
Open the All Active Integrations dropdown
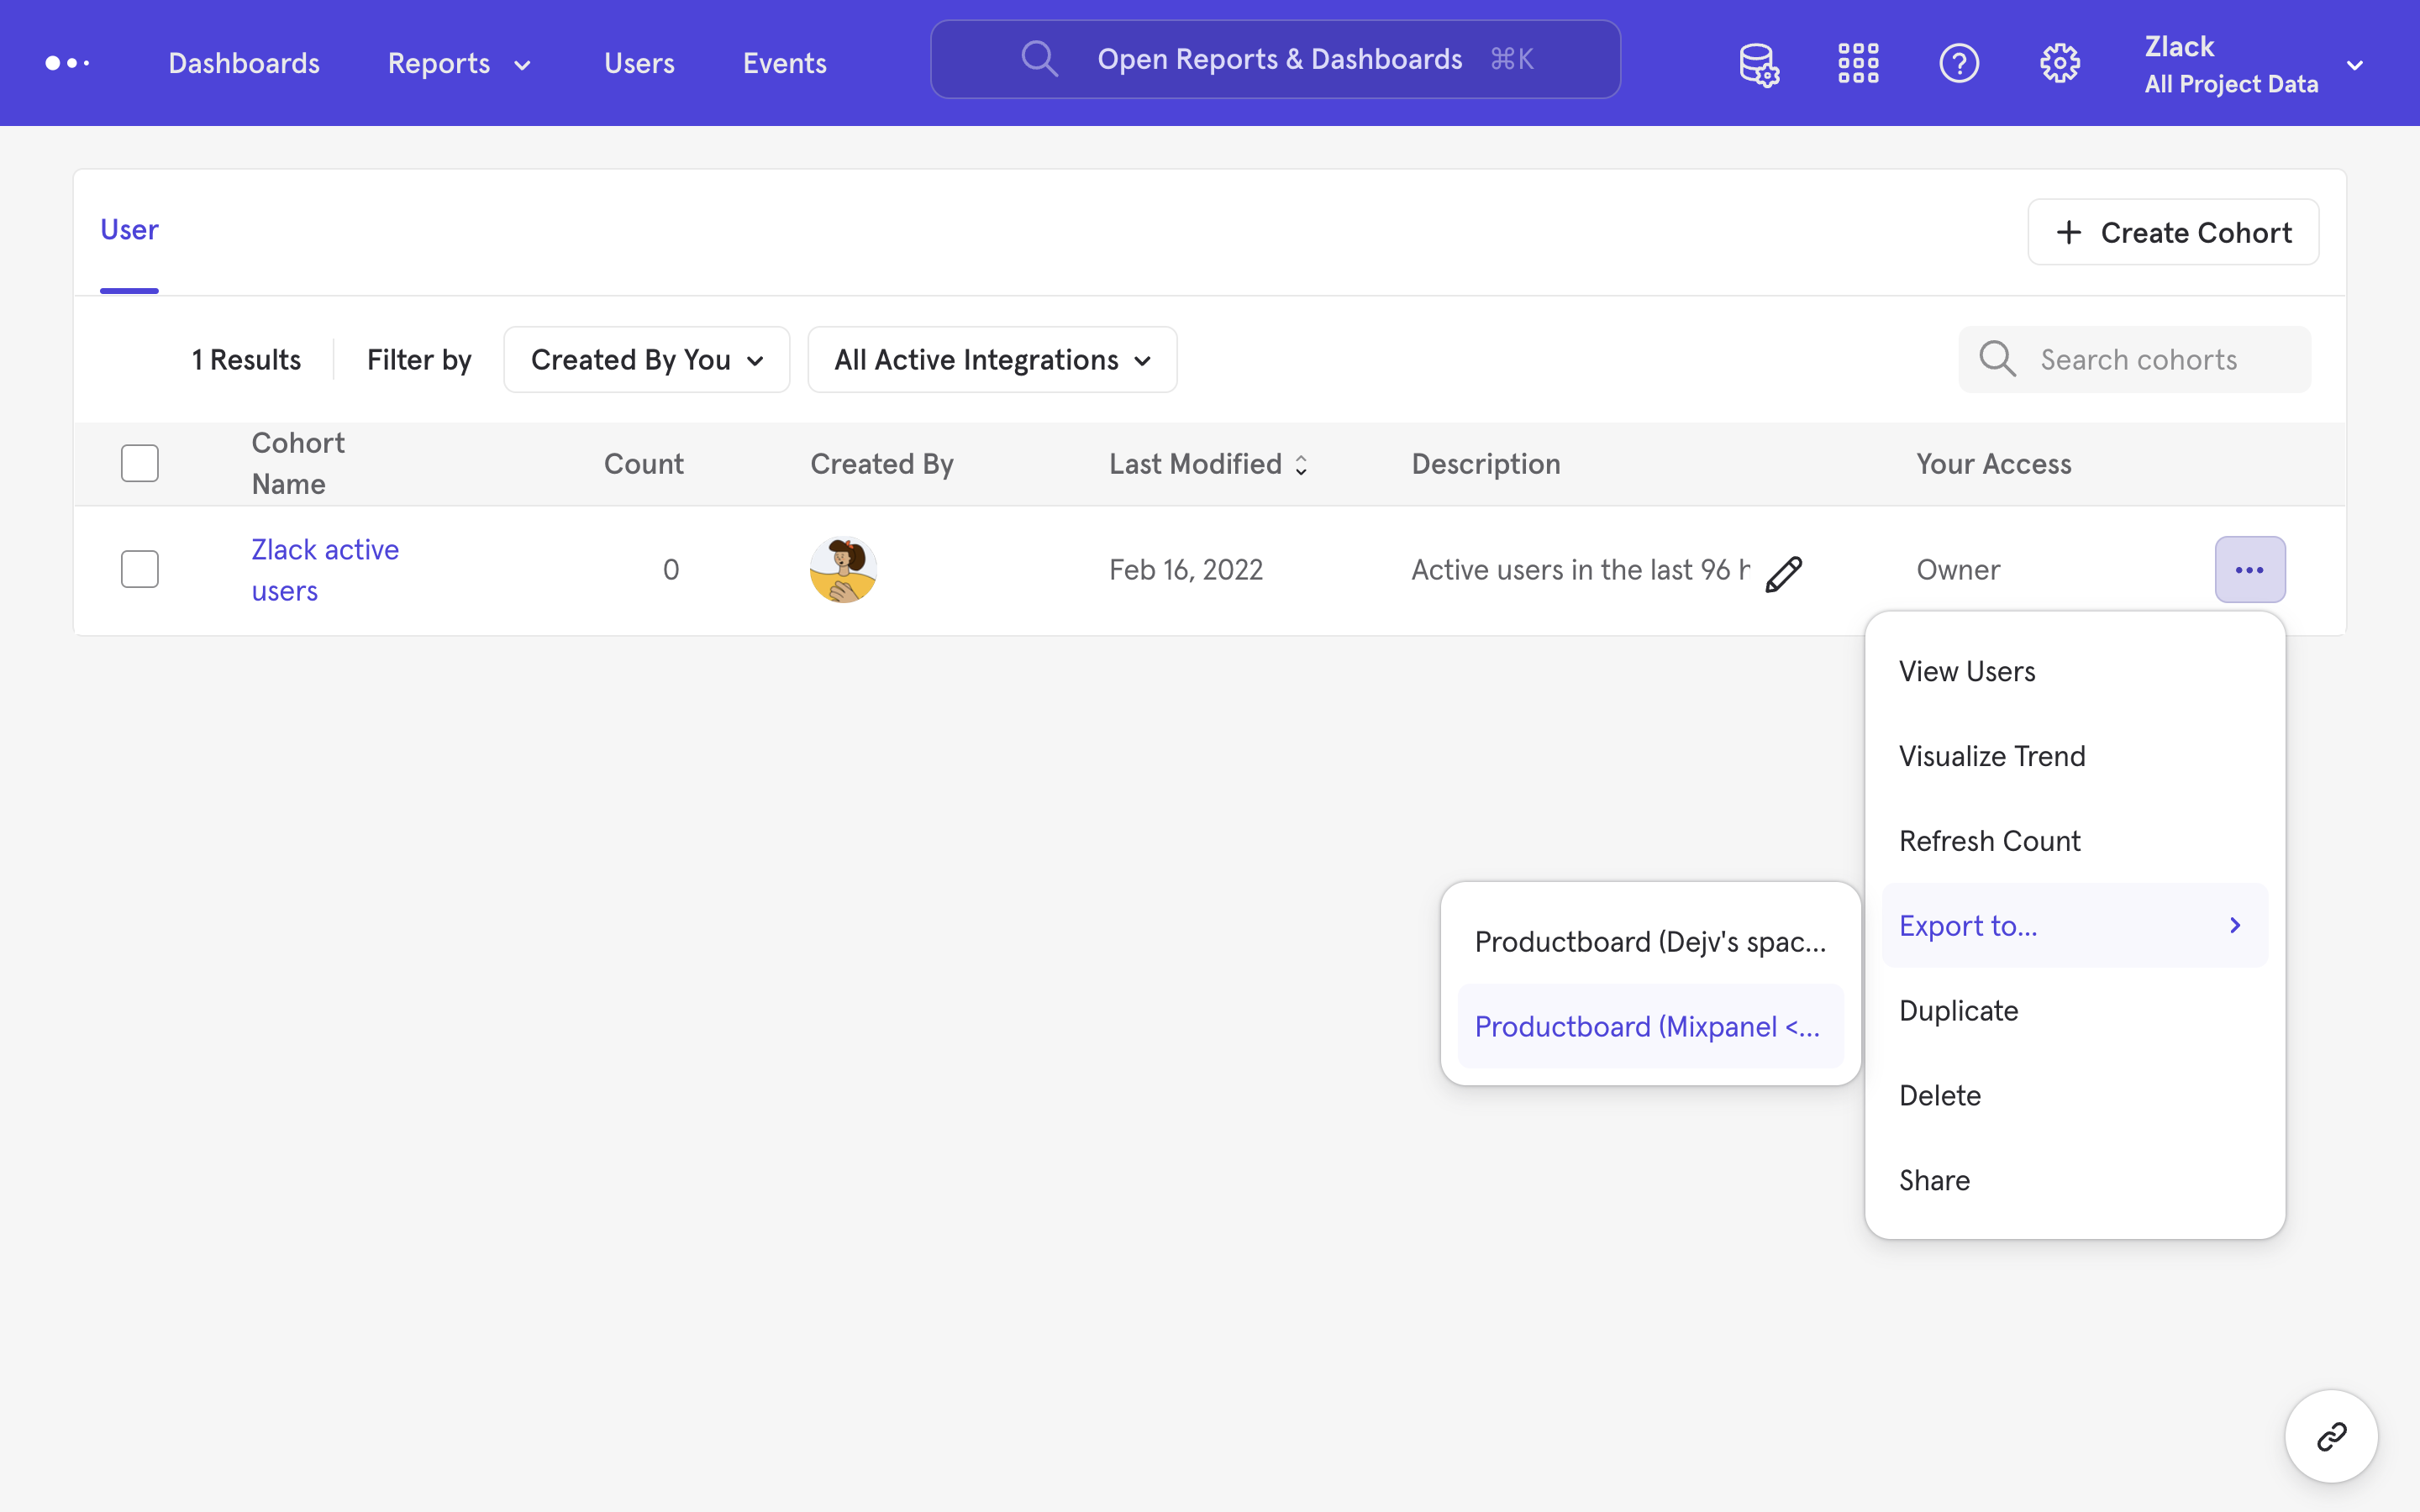(991, 359)
